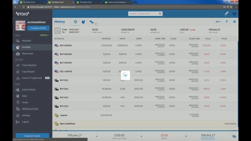Click the browser back arrow

15,7
